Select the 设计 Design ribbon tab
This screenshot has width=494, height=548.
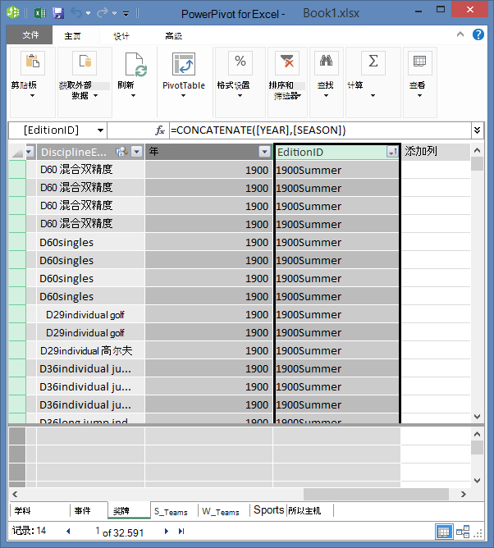tap(121, 36)
